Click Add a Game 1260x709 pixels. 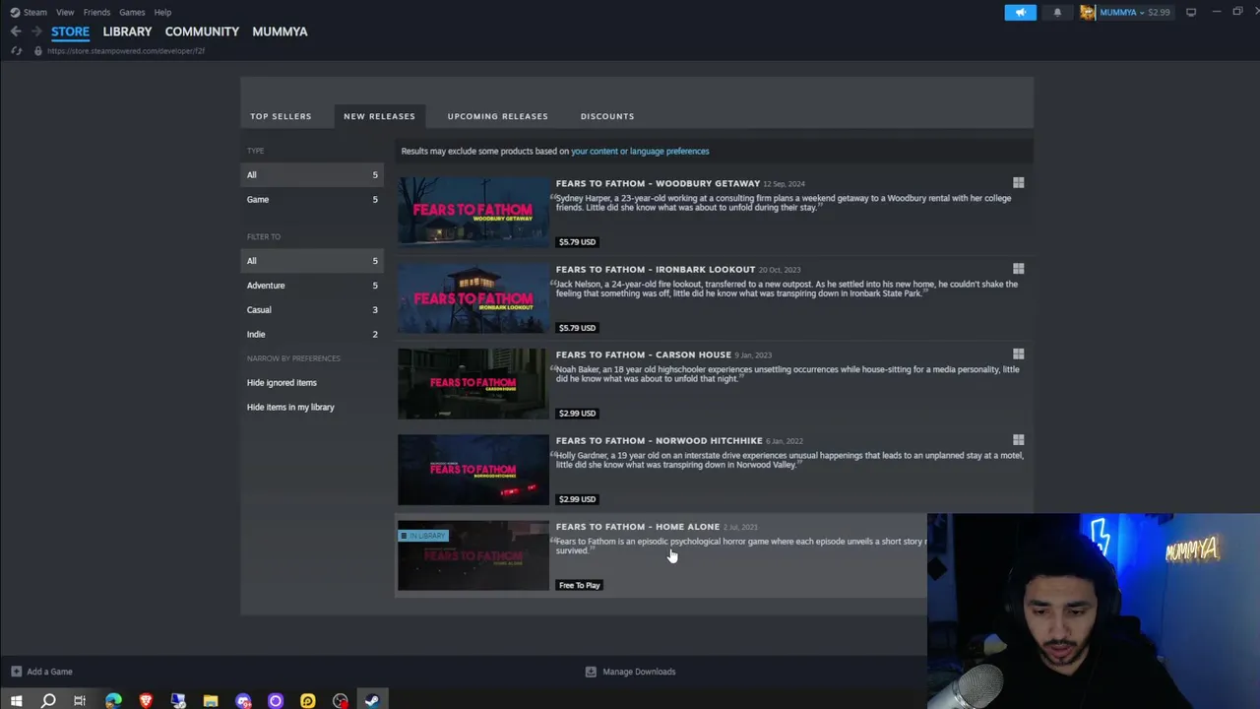41,672
